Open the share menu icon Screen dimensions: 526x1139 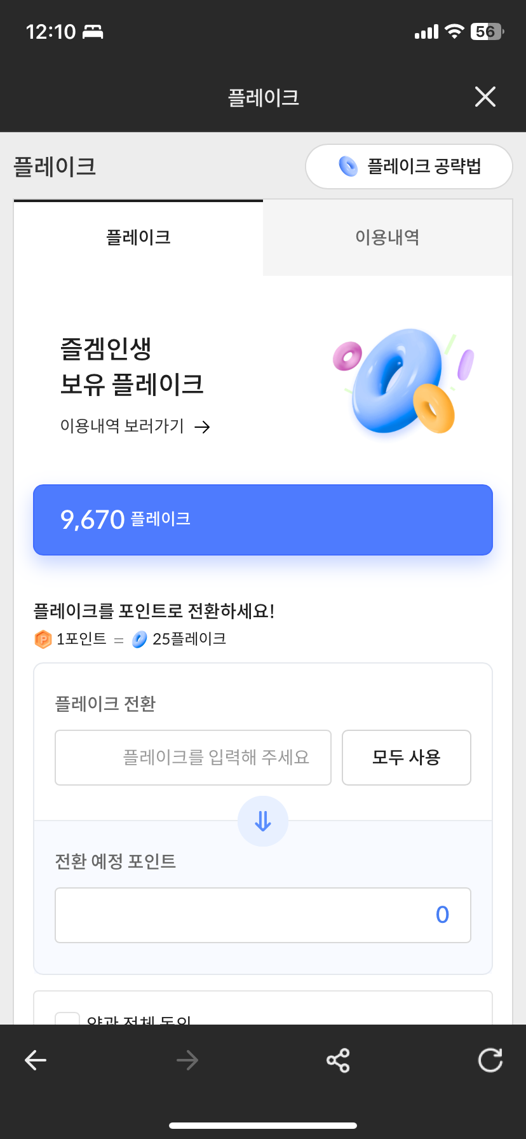(x=338, y=1060)
